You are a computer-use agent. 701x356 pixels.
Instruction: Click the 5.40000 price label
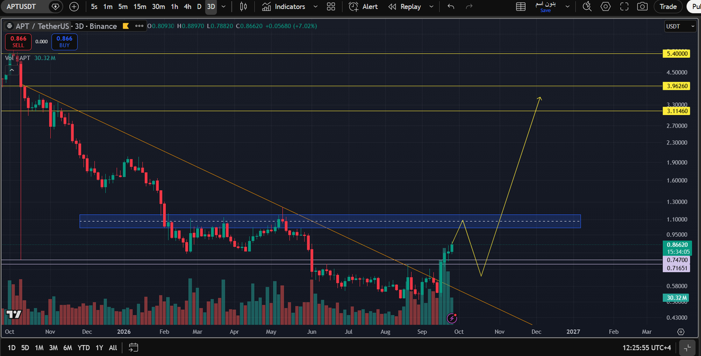click(678, 54)
